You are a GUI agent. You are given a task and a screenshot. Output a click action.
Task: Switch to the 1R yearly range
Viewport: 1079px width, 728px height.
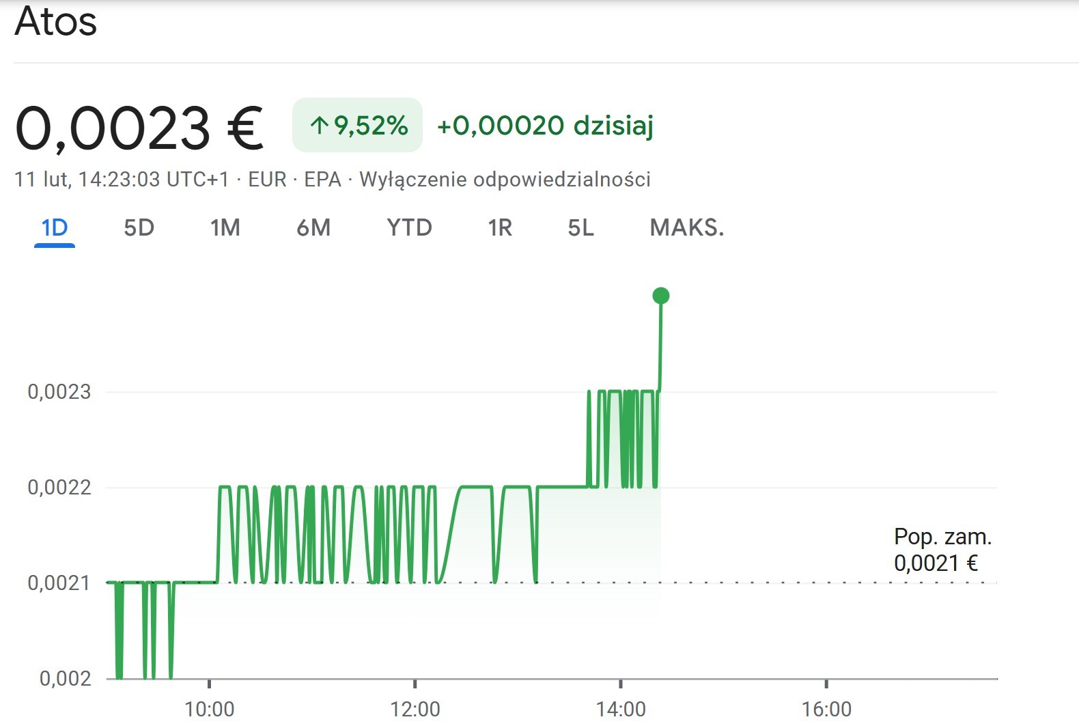500,227
